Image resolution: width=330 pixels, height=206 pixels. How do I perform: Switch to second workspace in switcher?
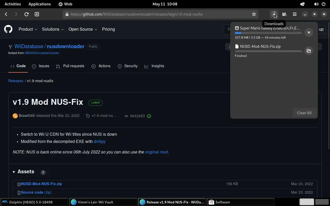click(x=322, y=202)
